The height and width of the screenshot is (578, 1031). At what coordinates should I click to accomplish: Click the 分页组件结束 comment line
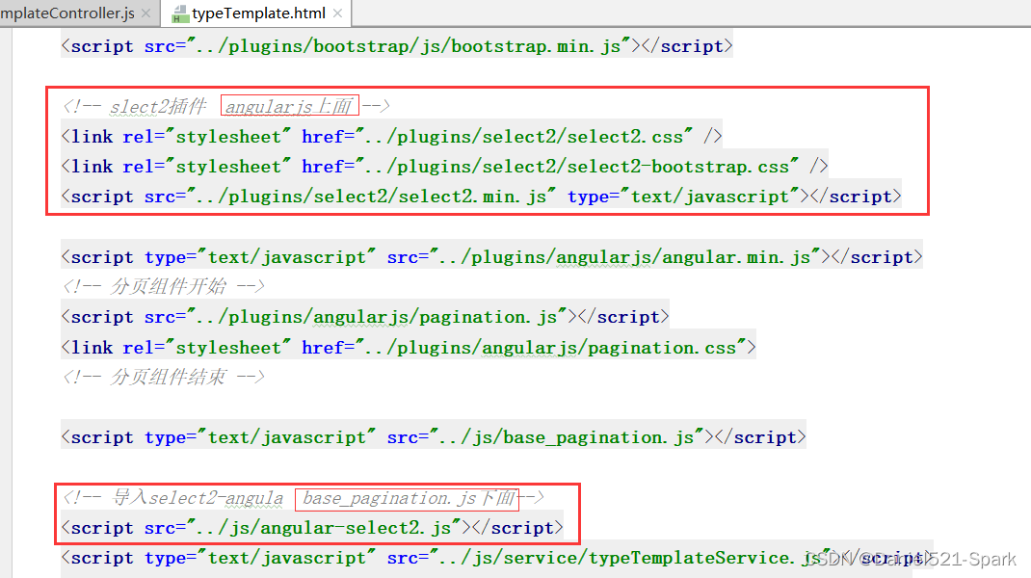pos(163,377)
